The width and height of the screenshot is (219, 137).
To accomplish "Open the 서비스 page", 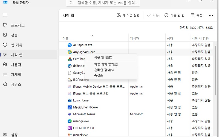I will [x=29, y=84].
